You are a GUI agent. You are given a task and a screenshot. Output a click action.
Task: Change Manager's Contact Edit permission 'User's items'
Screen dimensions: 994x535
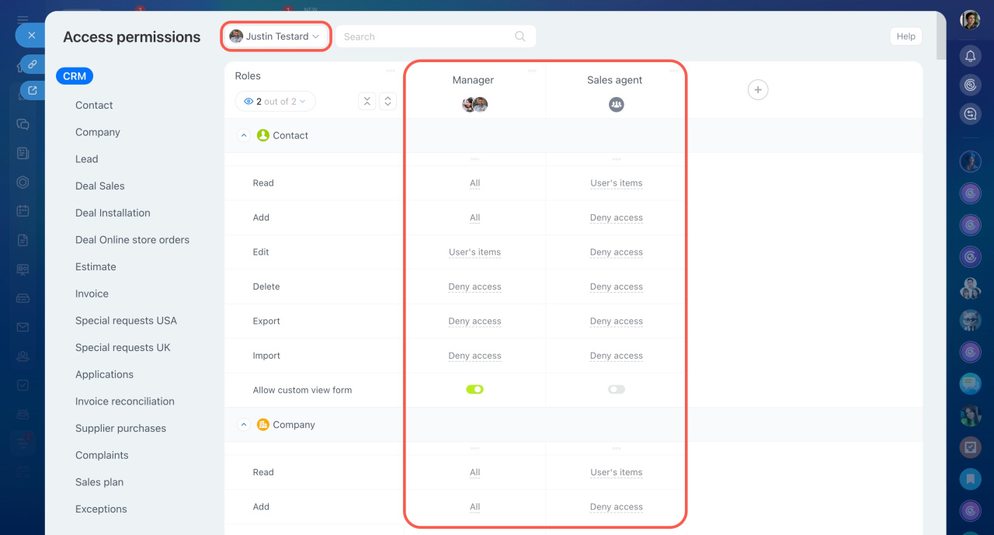point(474,252)
